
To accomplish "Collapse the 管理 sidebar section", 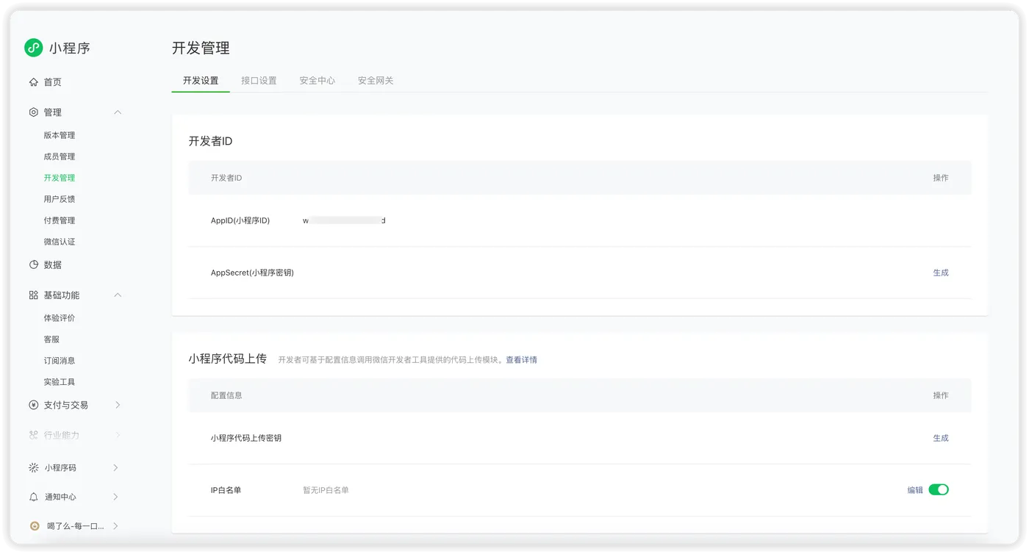I will point(118,112).
